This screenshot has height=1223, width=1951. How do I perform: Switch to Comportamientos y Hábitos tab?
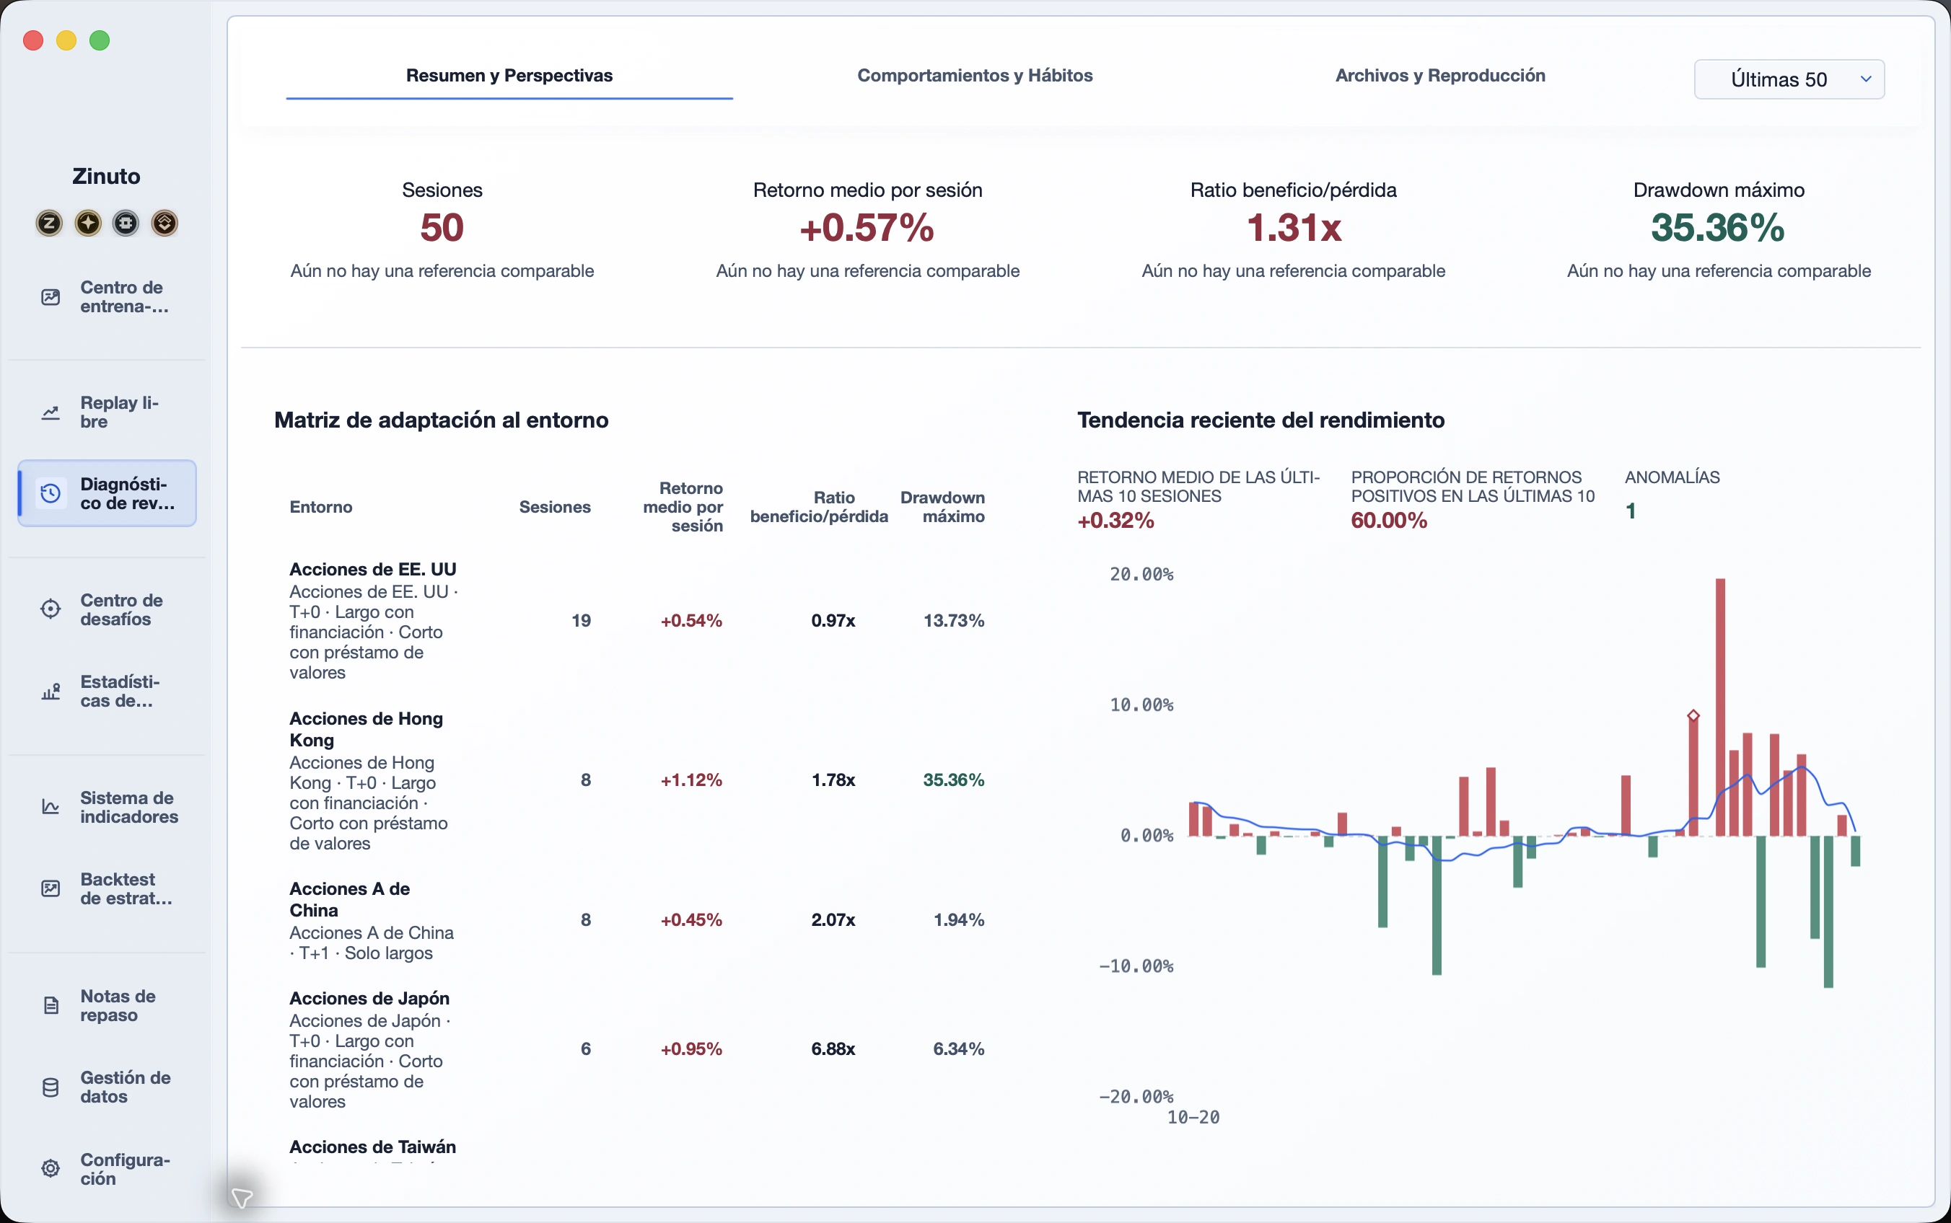[975, 75]
